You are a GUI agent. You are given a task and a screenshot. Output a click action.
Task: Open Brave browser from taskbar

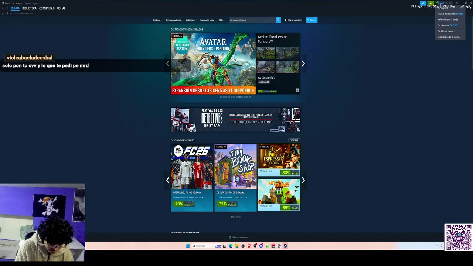[x=249, y=246]
